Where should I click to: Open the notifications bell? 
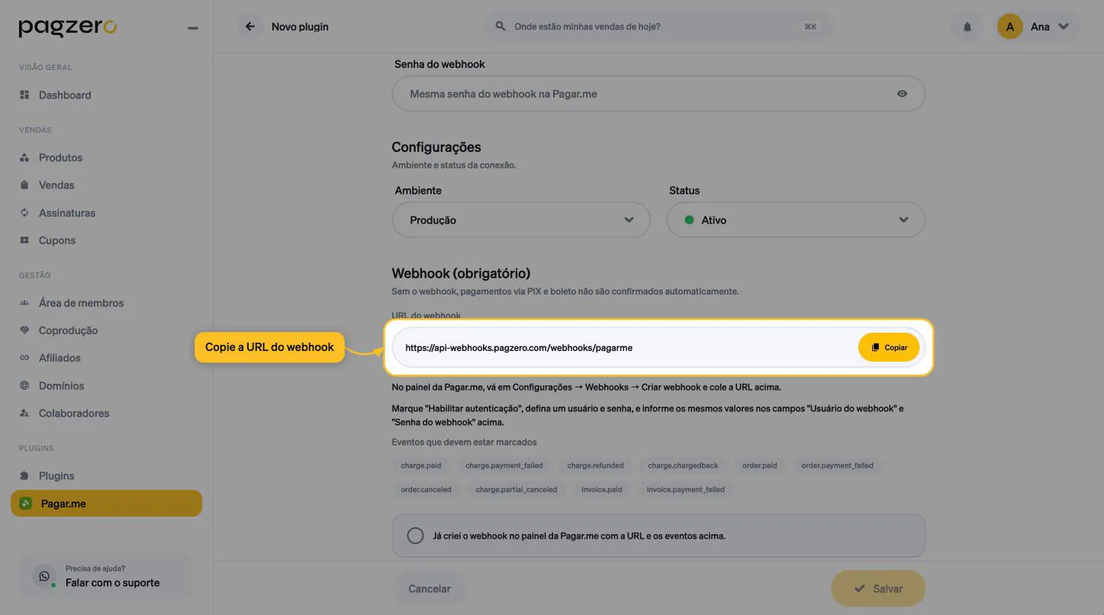pyautogui.click(x=967, y=27)
